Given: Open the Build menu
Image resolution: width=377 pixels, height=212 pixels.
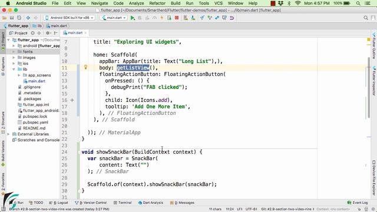Looking at the screenshot, I should pyautogui.click(x=176, y=4).
